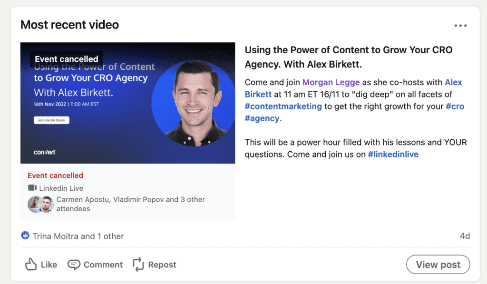This screenshot has height=284, width=487.
Task: Open the three-dot more options menu
Action: tap(460, 26)
